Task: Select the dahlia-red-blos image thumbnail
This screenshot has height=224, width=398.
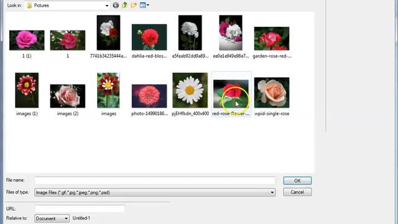Action: pyautogui.click(x=149, y=37)
